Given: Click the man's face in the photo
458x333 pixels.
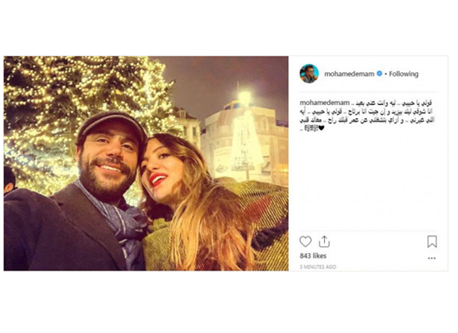Looking at the screenshot, I should coord(107,157).
